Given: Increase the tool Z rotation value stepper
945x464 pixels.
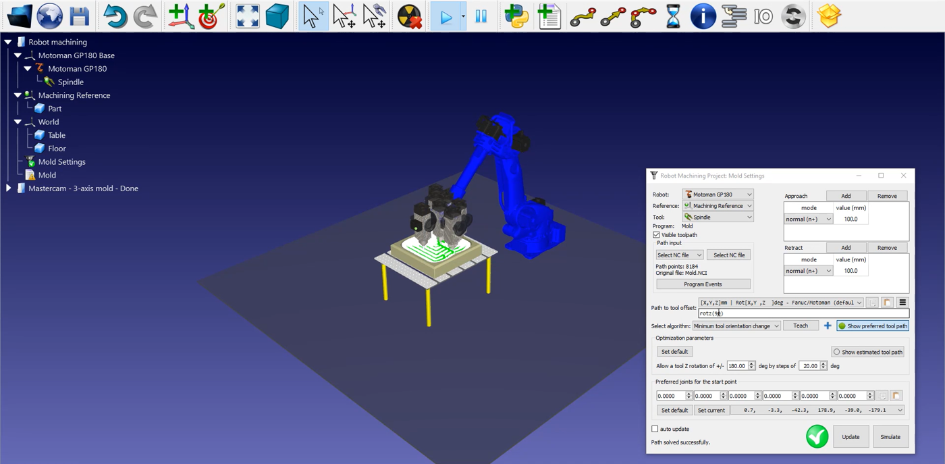Looking at the screenshot, I should (x=751, y=363).
